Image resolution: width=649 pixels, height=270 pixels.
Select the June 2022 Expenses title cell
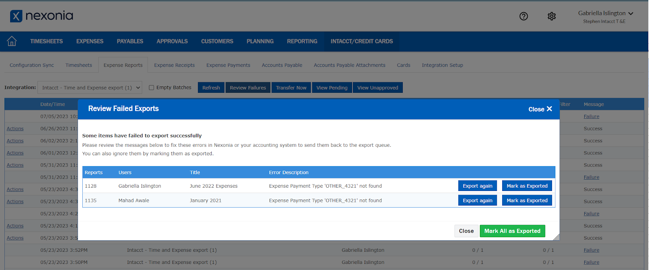[214, 186]
